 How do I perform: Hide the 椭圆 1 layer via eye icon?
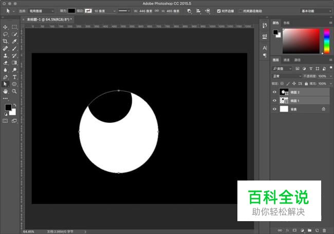(x=274, y=101)
